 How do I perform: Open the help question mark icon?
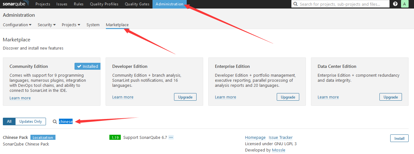(x=395, y=4)
